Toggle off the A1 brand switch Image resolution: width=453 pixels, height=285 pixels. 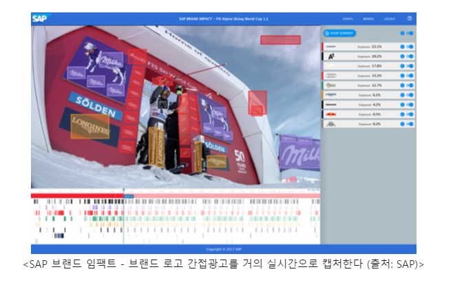(410, 56)
